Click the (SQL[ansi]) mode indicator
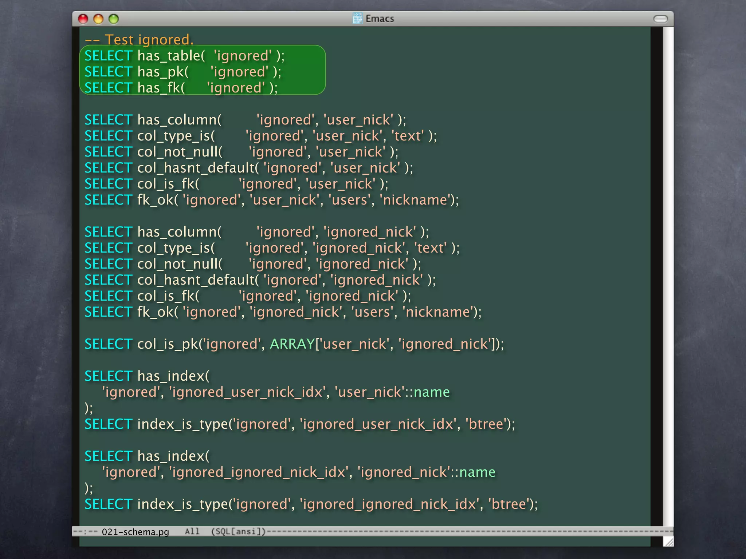Image resolution: width=746 pixels, height=559 pixels. (x=239, y=531)
